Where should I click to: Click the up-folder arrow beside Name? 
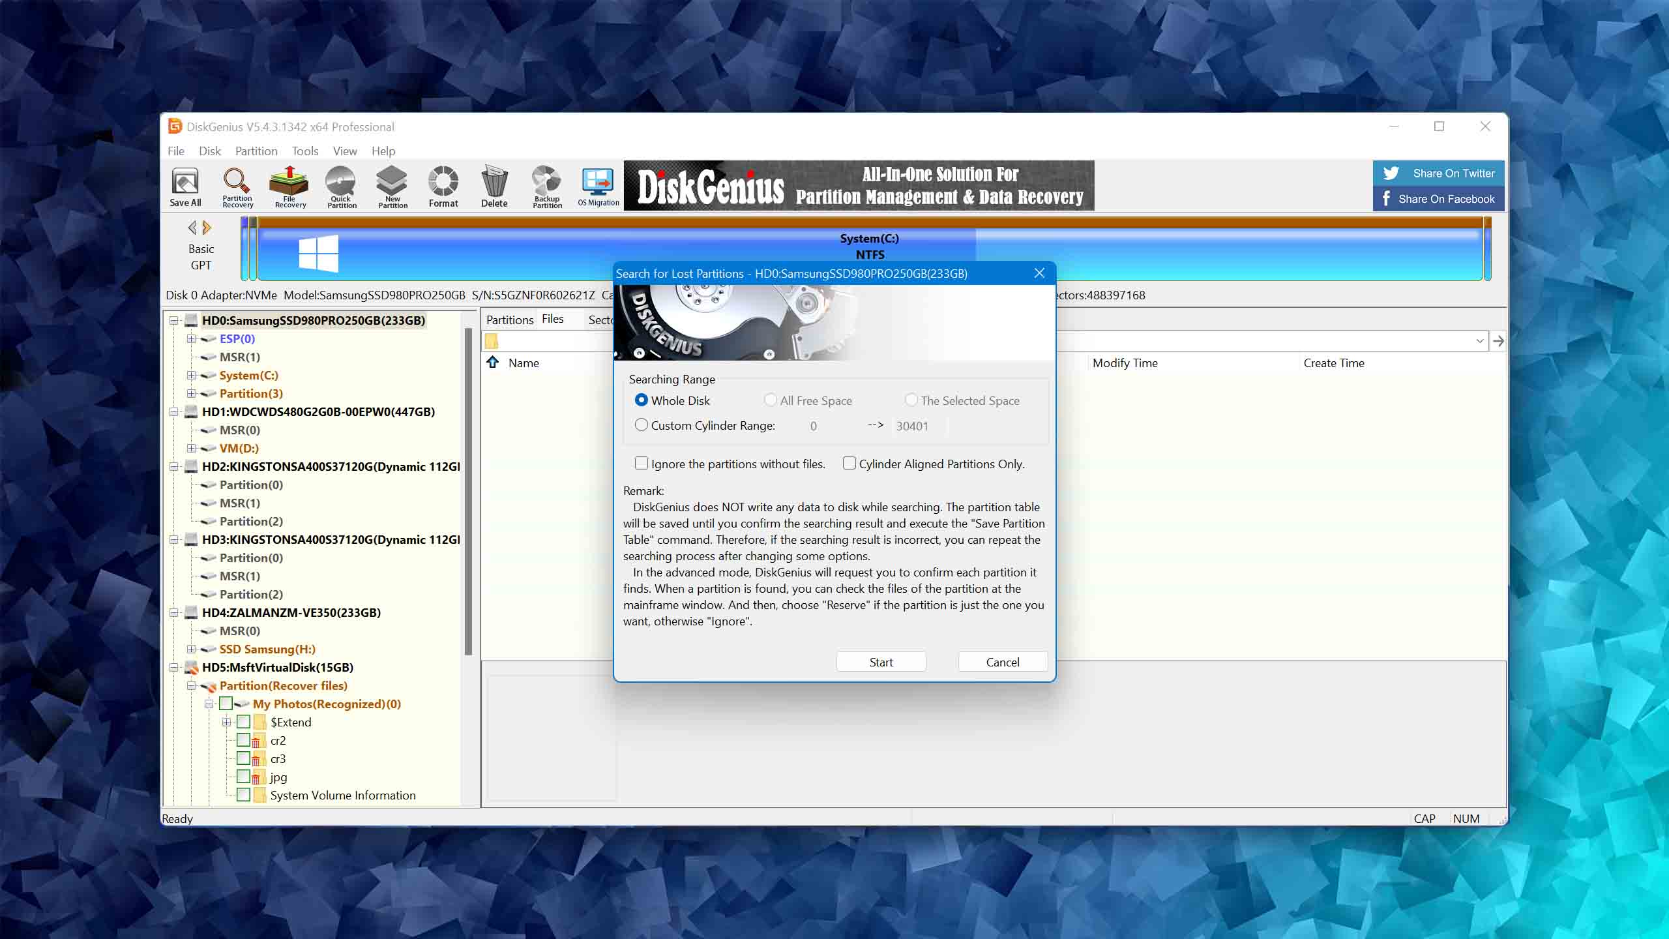pyautogui.click(x=493, y=363)
